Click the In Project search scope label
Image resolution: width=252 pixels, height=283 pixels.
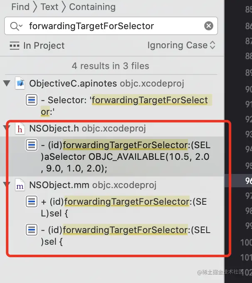[x=44, y=45]
